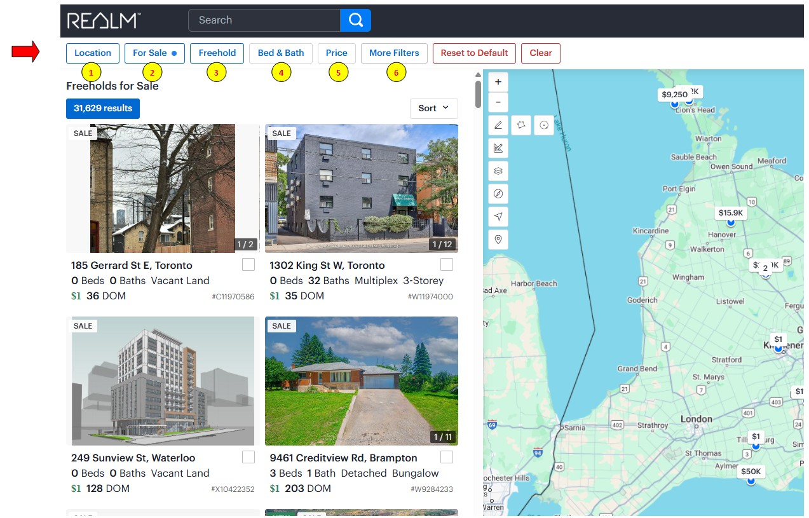Open the More Filters menu

(394, 53)
